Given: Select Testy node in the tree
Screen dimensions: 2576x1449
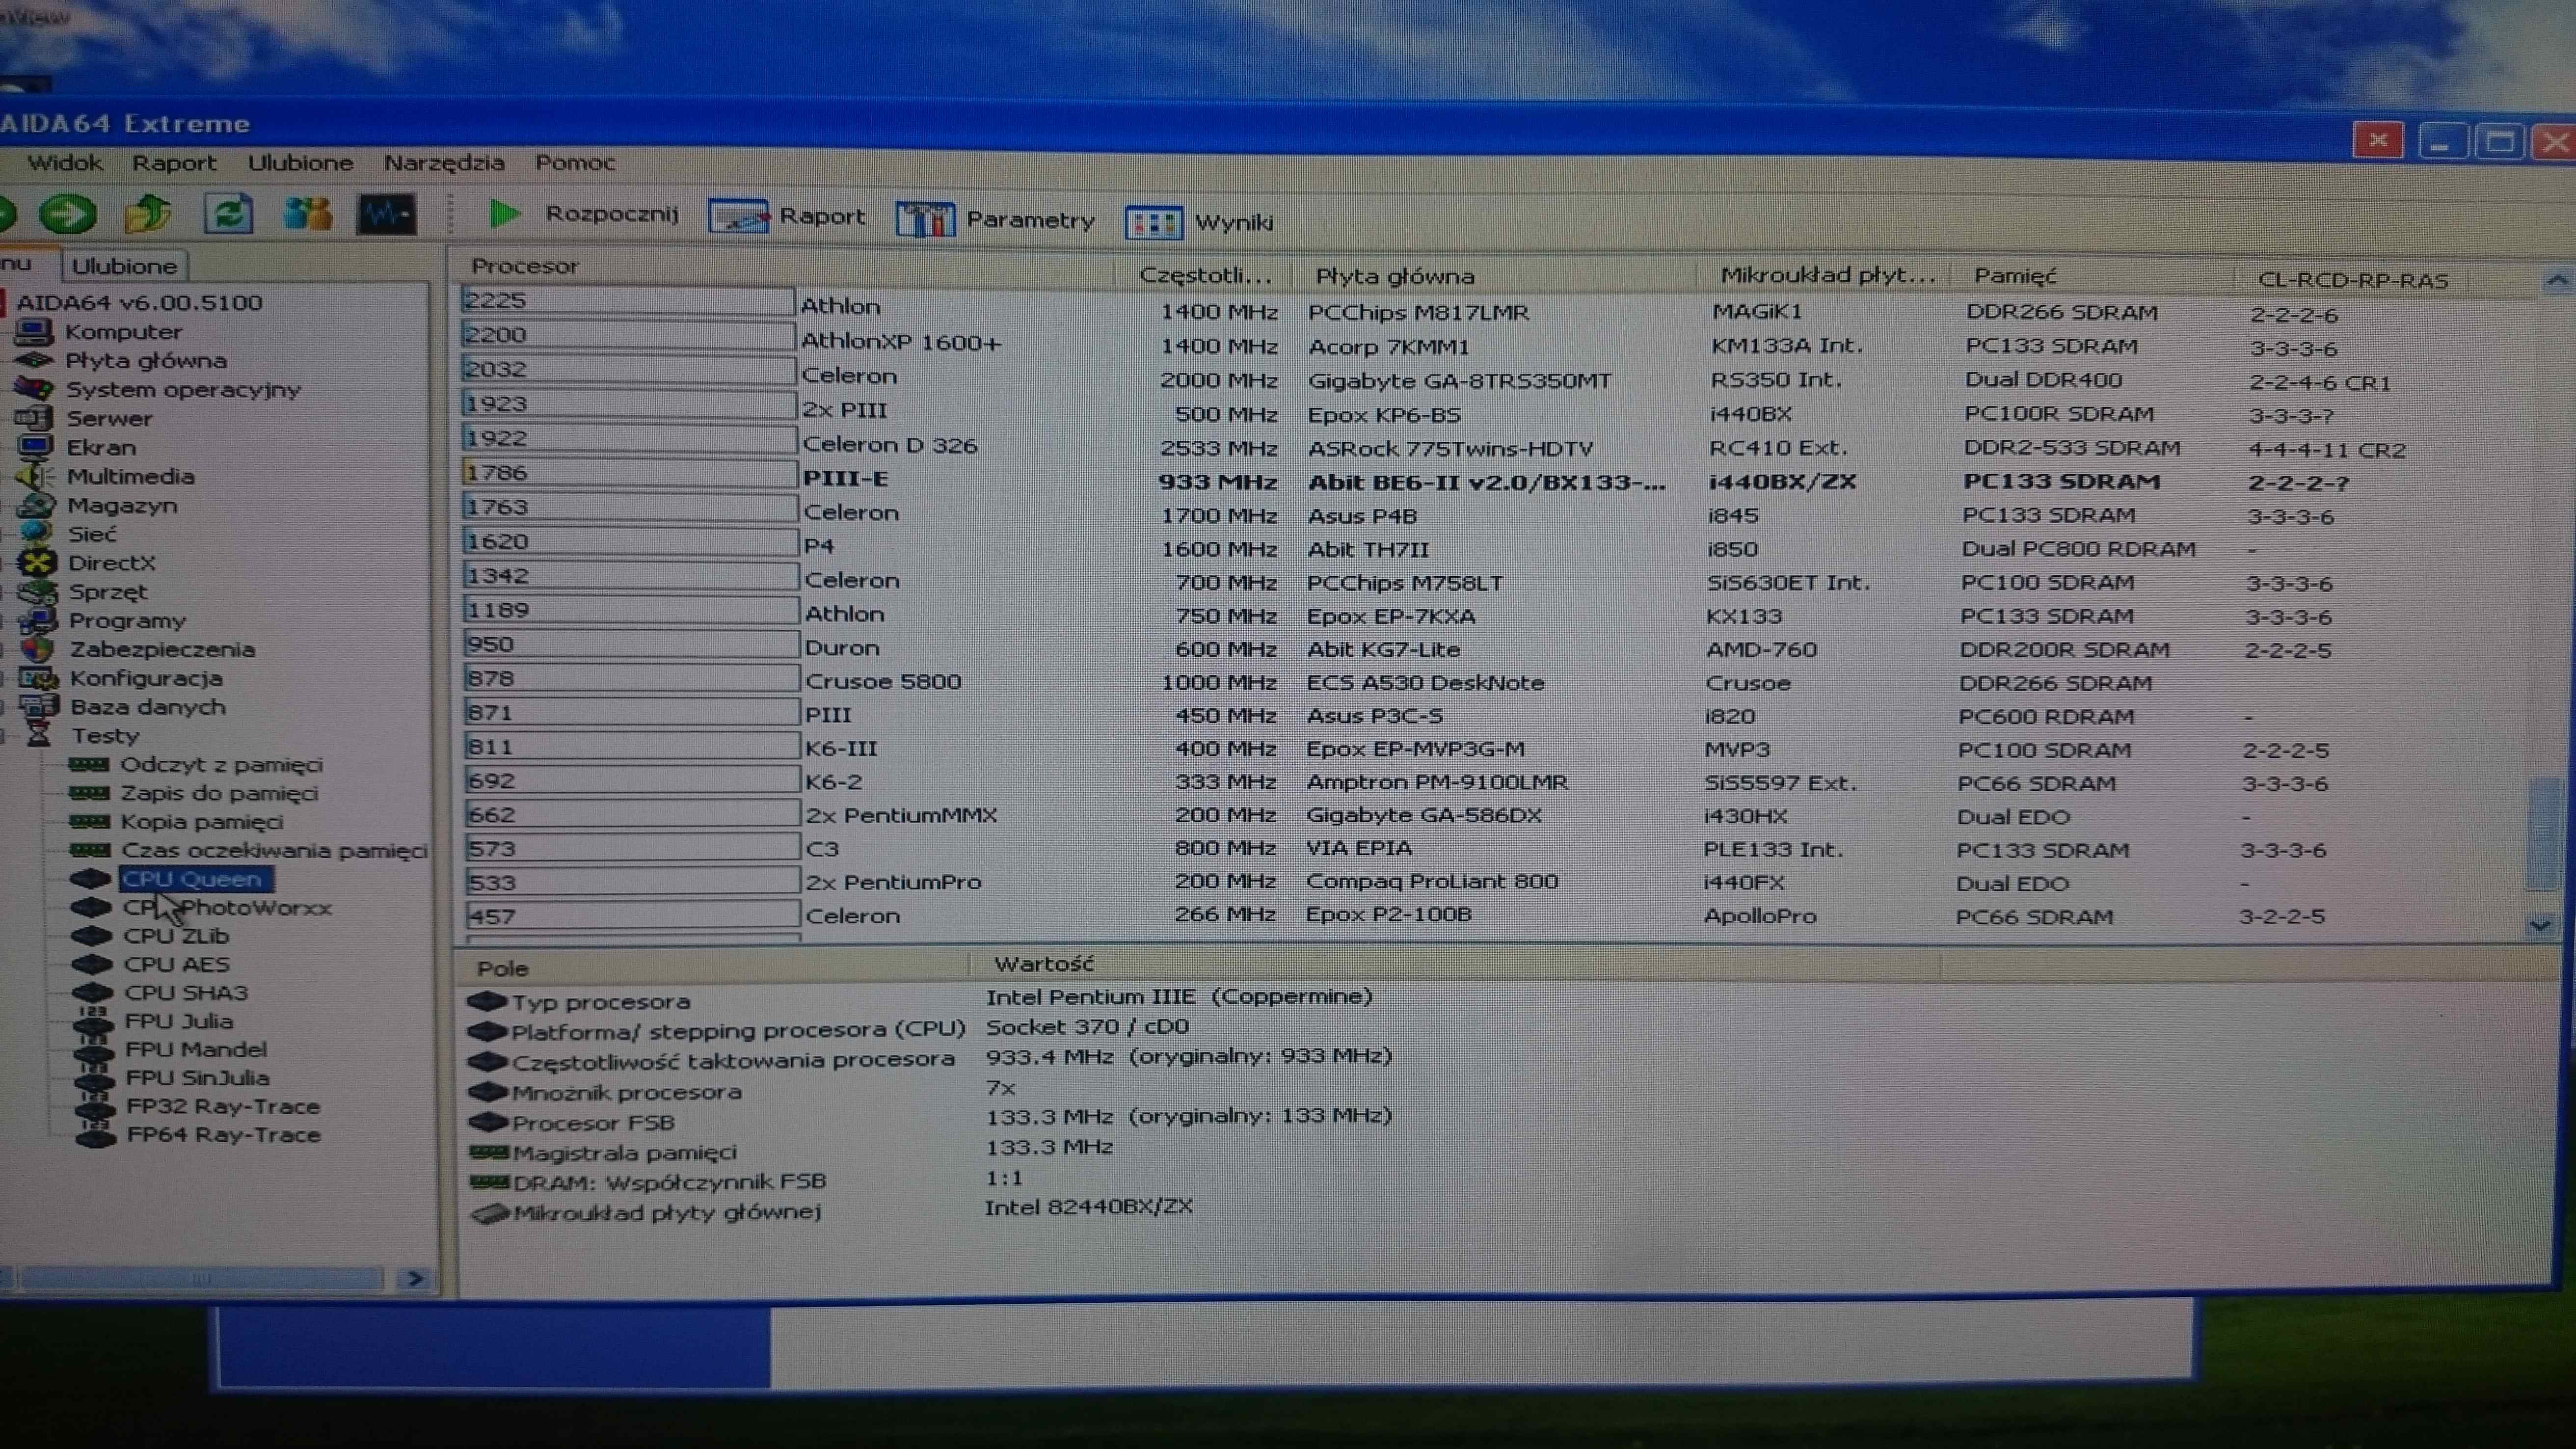Looking at the screenshot, I should (x=105, y=737).
